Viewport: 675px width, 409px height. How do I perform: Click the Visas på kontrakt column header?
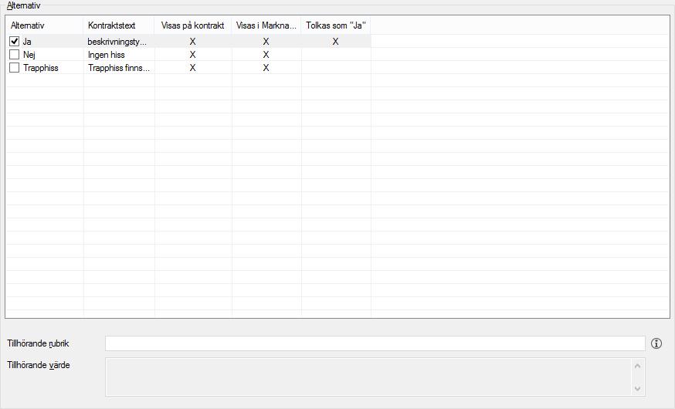click(193, 25)
